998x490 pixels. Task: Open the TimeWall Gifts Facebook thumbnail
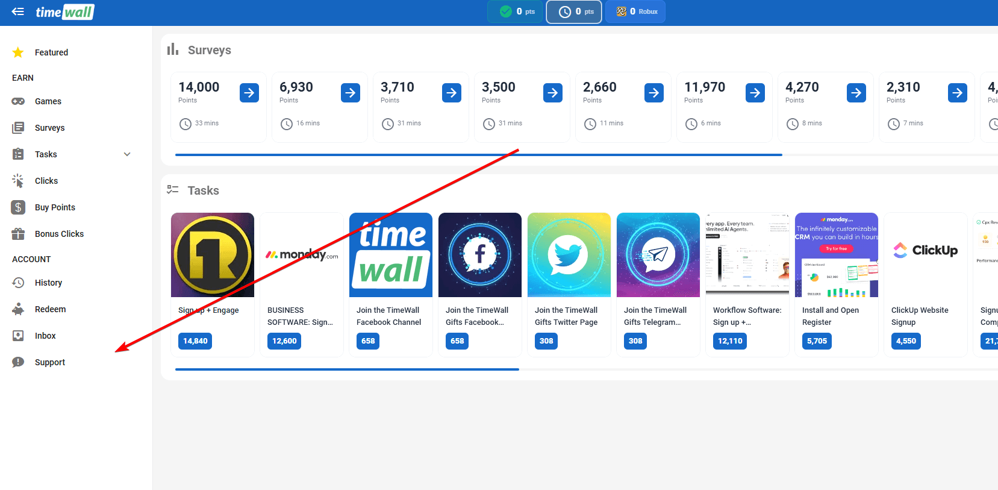(x=480, y=255)
